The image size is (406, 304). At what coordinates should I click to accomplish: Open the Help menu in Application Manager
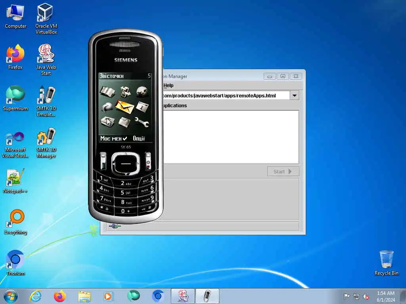pos(168,85)
